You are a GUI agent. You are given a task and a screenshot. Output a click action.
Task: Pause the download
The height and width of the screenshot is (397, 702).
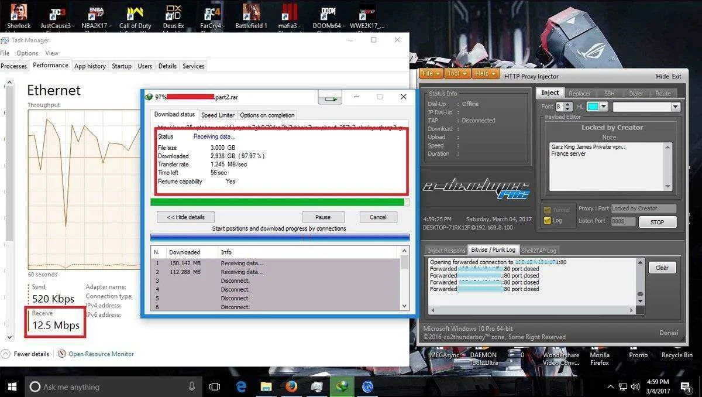[323, 217]
